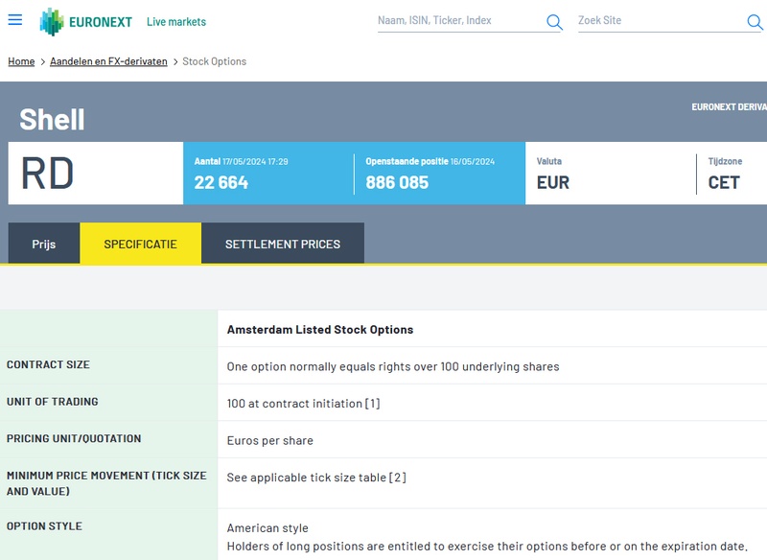Click the search magnifier for Naam, ISIN, Ticker
This screenshot has width=767, height=560.
pyautogui.click(x=554, y=21)
